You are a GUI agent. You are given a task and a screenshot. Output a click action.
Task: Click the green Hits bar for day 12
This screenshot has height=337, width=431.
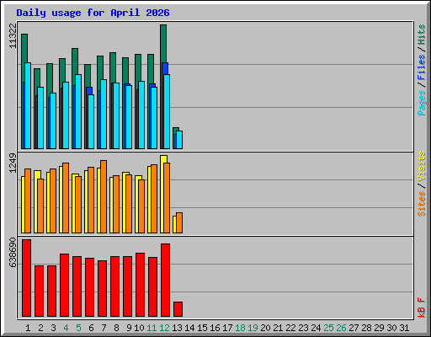pos(163,44)
